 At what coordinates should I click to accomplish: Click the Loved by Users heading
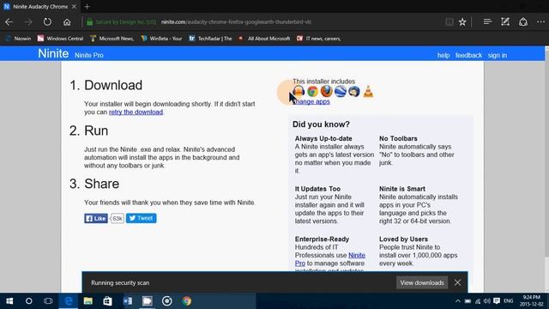403,239
